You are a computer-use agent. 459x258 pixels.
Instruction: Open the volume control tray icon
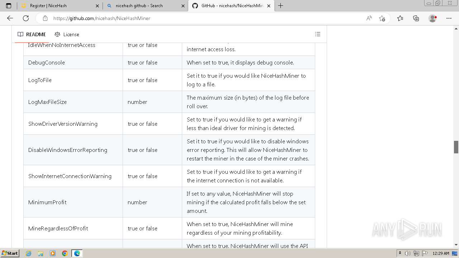(x=408, y=253)
